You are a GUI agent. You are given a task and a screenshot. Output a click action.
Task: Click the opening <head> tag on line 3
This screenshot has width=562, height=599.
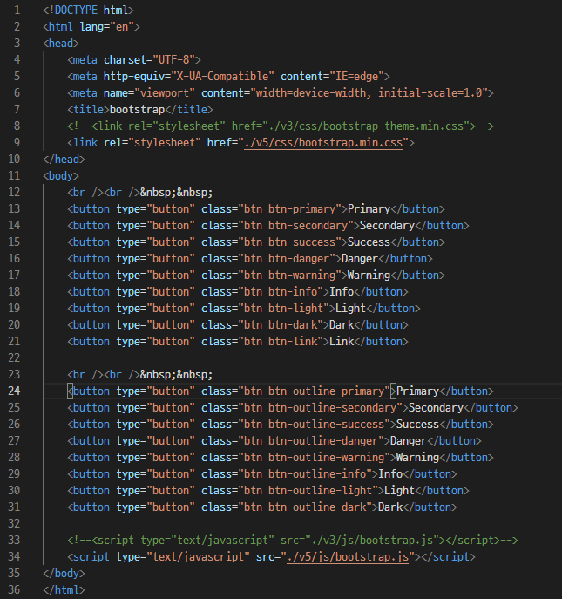[61, 44]
